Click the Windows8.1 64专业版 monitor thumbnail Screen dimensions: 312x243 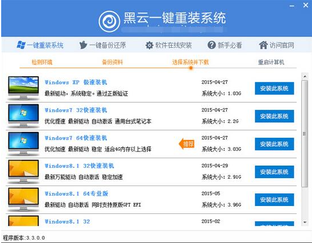coord(23,200)
